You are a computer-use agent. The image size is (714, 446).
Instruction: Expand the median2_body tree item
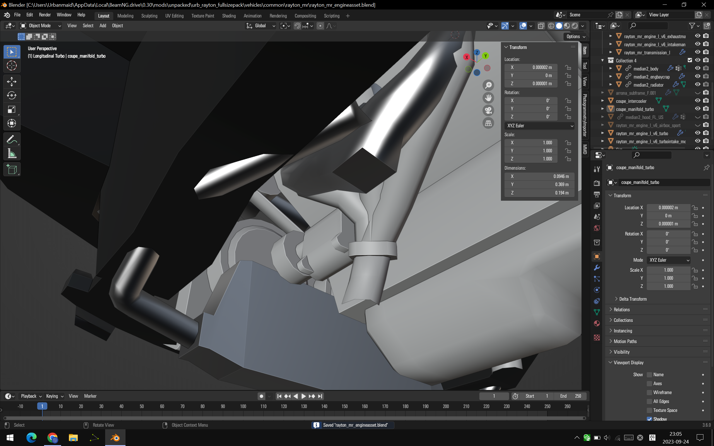pos(611,69)
